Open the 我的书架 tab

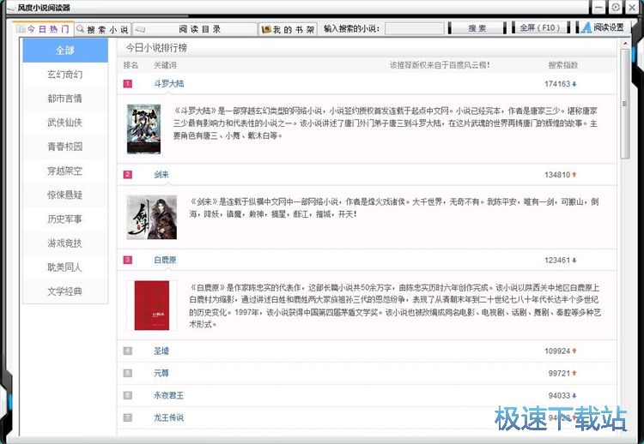coord(288,29)
